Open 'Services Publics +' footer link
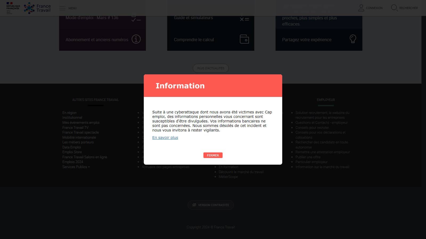 pyautogui.click(x=76, y=167)
